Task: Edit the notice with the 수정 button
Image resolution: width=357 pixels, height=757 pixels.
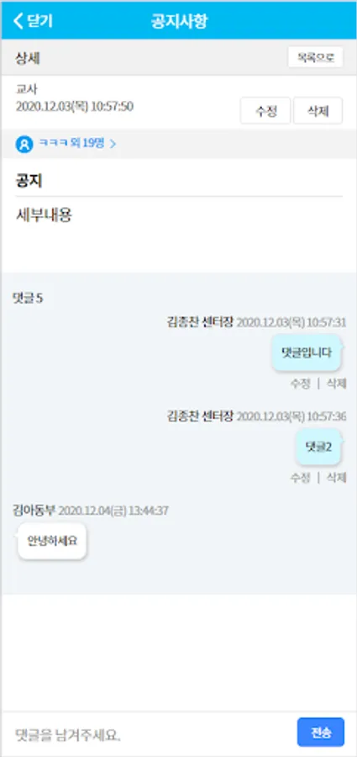Action: tap(265, 111)
